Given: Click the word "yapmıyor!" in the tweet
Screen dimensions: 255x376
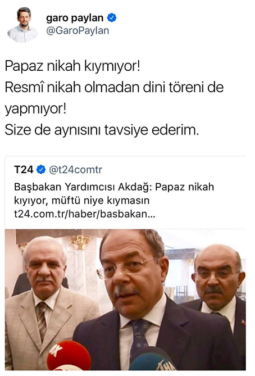Looking at the screenshot, I should 35,109.
